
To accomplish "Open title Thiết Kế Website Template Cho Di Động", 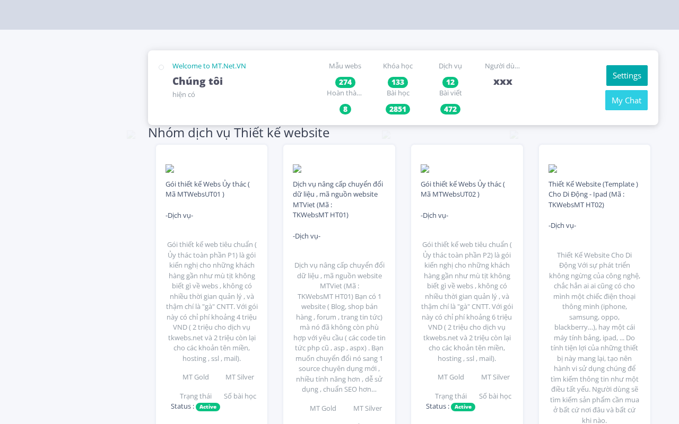I will click(593, 194).
